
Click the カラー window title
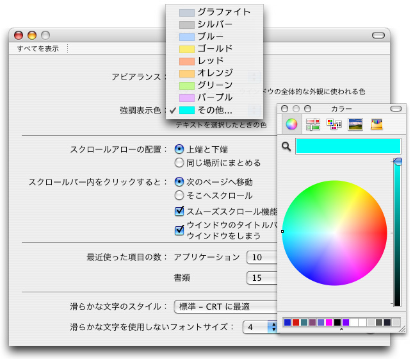pos(341,109)
